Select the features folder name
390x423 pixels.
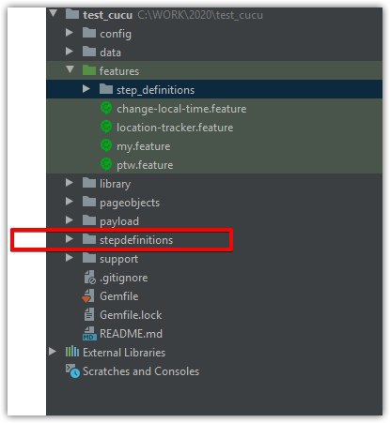pyautogui.click(x=119, y=71)
